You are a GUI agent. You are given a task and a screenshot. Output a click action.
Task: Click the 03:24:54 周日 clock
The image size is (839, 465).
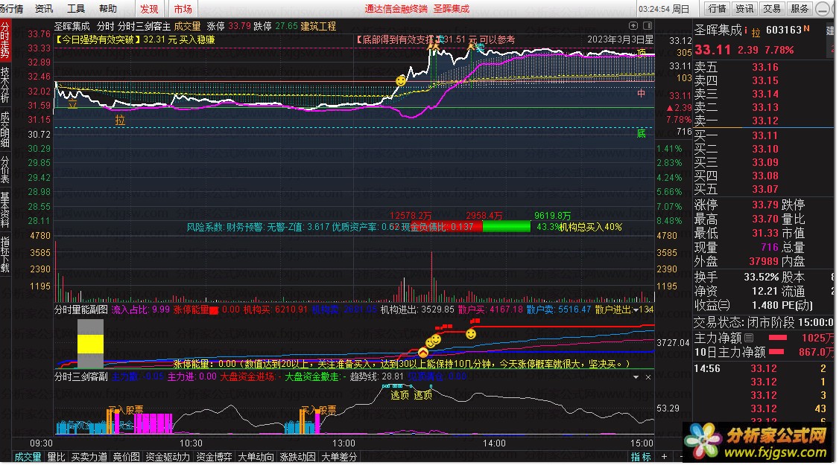(x=664, y=9)
